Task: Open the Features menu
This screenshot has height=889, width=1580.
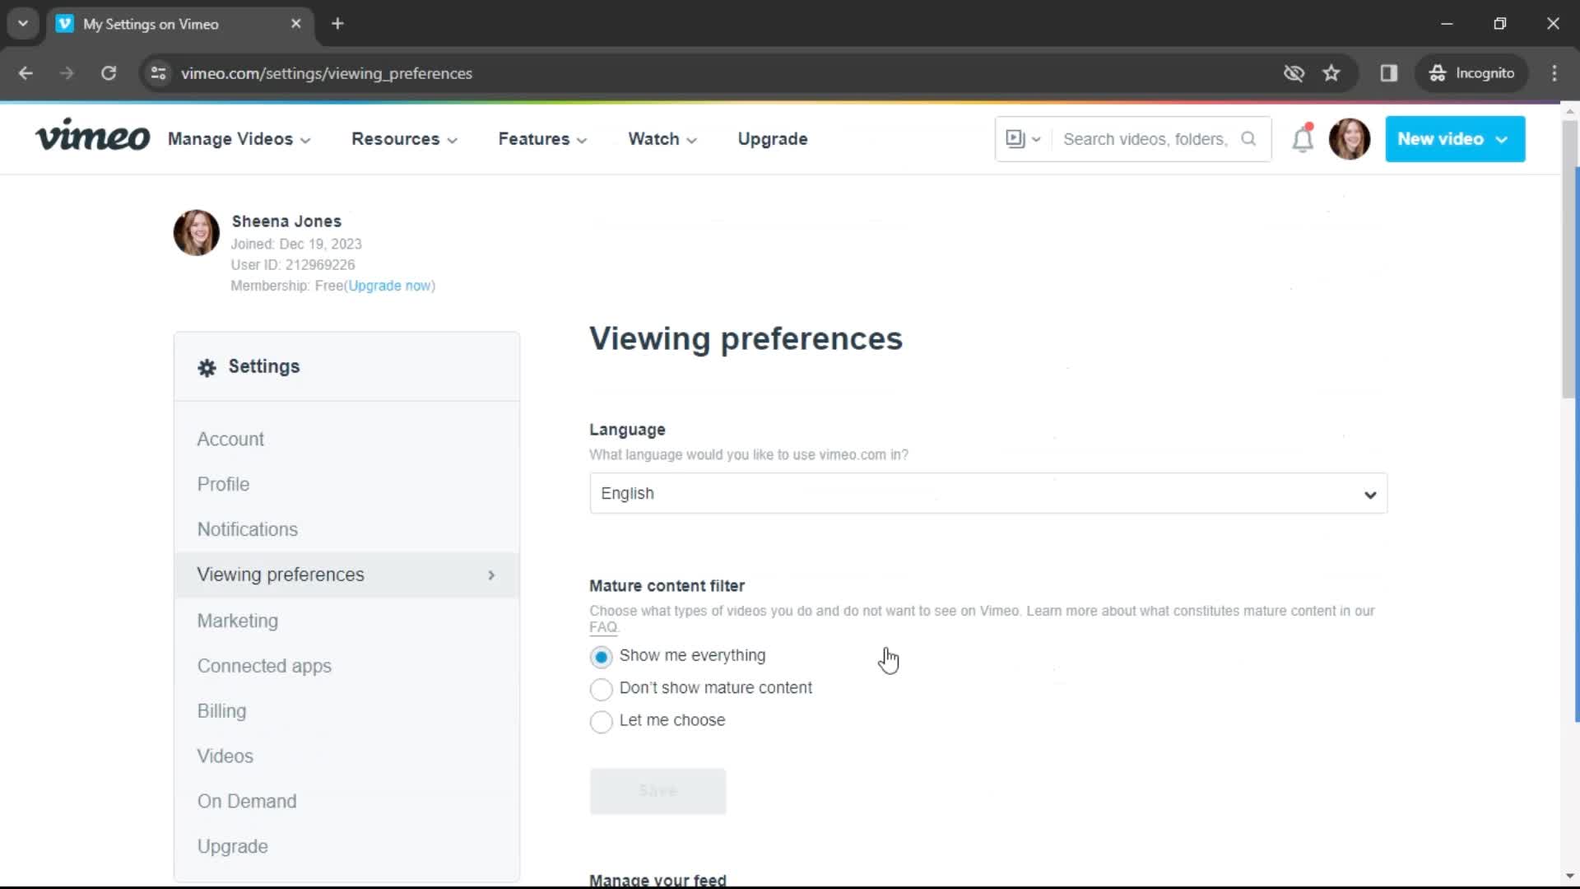Action: (541, 139)
